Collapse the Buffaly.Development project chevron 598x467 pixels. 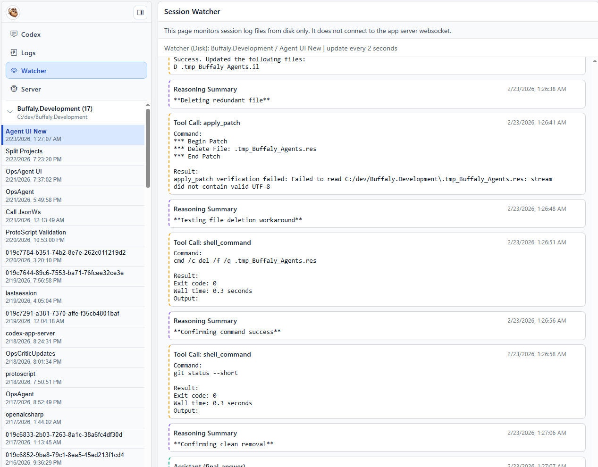coord(9,112)
